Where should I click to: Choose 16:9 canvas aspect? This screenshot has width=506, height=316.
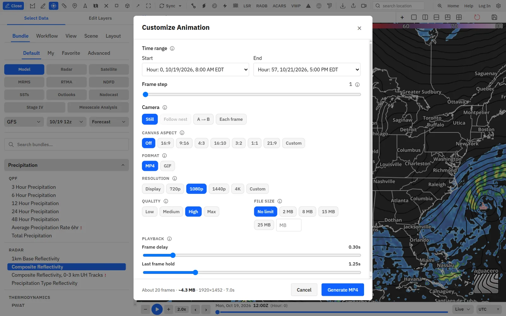(165, 143)
